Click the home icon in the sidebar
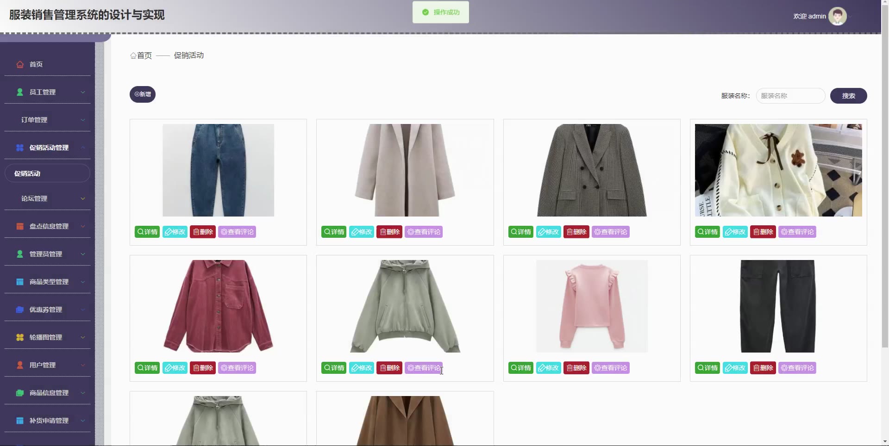This screenshot has height=446, width=889. click(x=20, y=64)
